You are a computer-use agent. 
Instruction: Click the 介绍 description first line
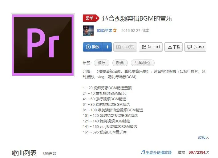point(144,71)
